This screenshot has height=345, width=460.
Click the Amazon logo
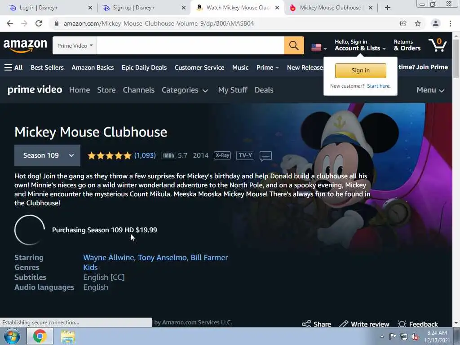25,45
